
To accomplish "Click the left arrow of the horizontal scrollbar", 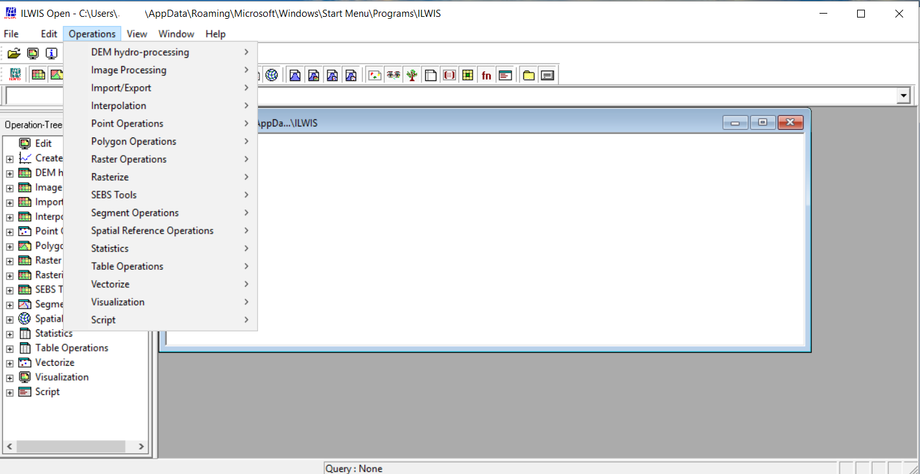I will (x=9, y=446).
